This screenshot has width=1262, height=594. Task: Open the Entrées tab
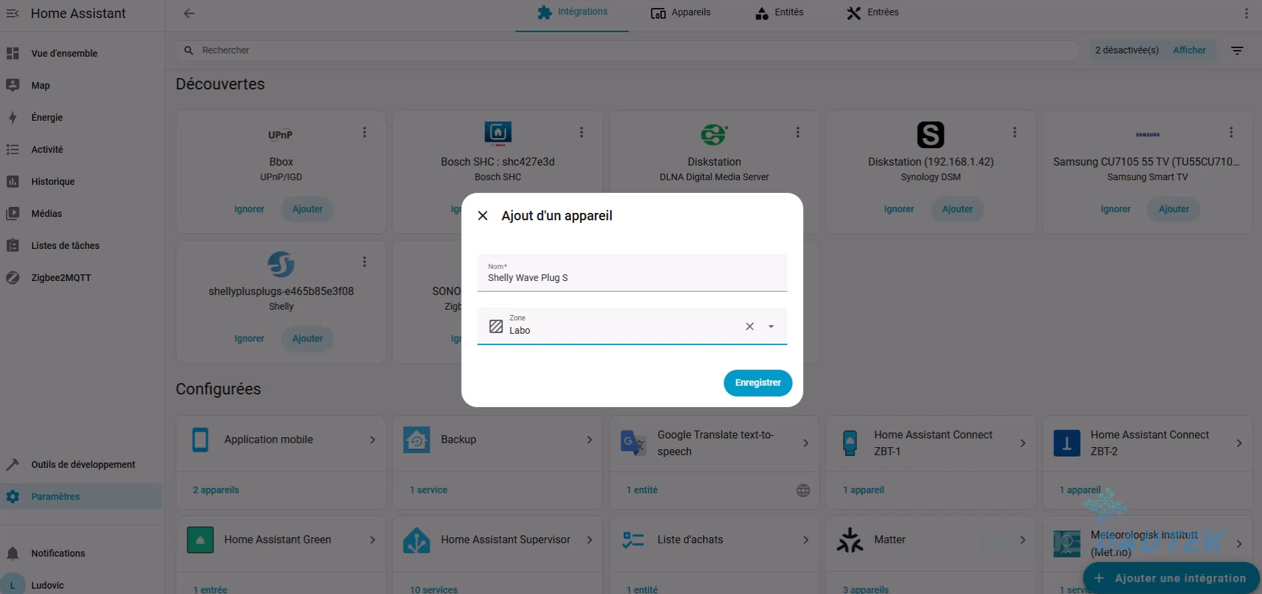click(872, 13)
